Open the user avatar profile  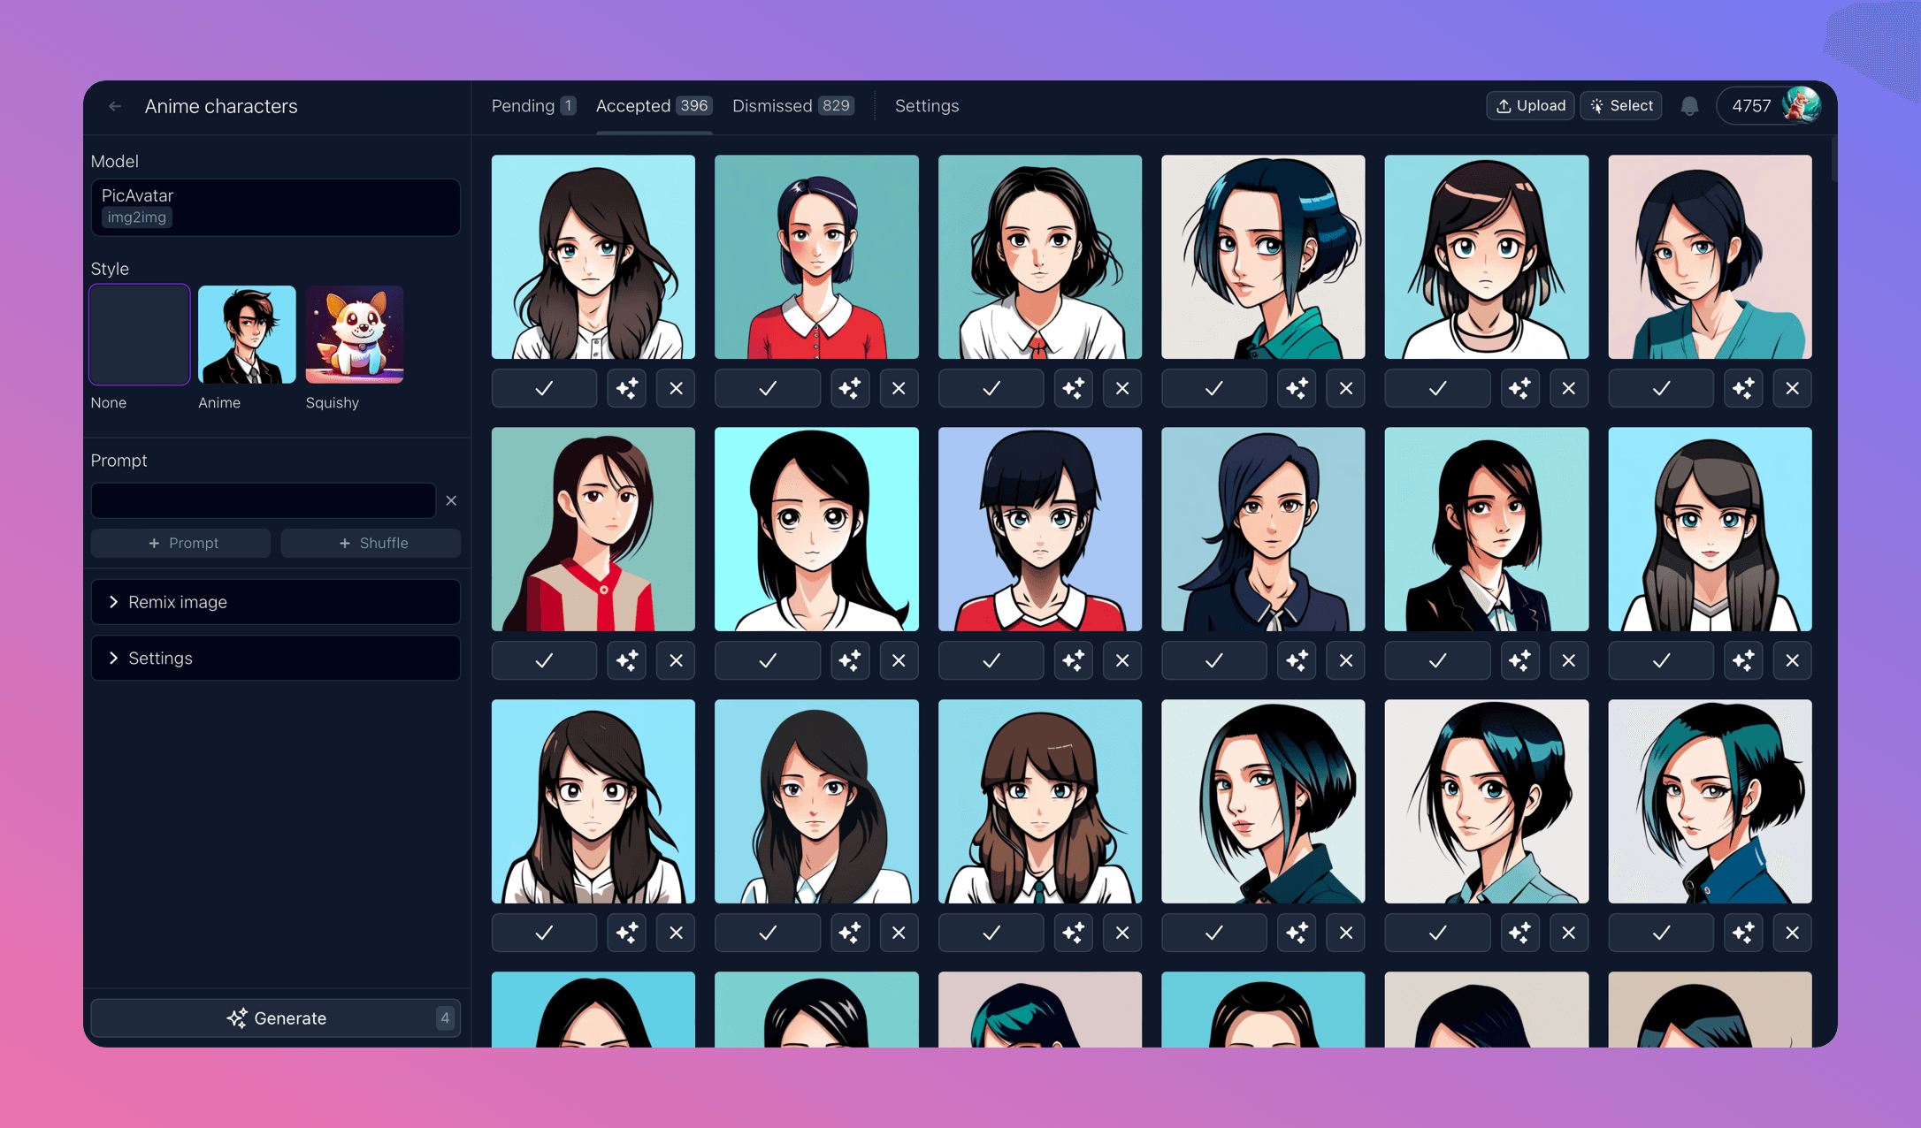1800,106
